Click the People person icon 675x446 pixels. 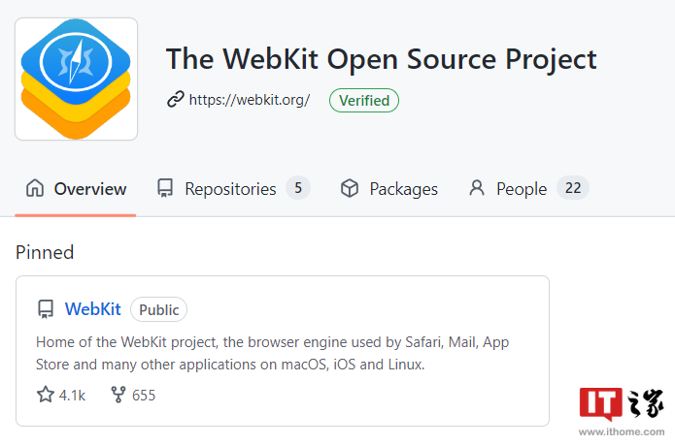477,188
